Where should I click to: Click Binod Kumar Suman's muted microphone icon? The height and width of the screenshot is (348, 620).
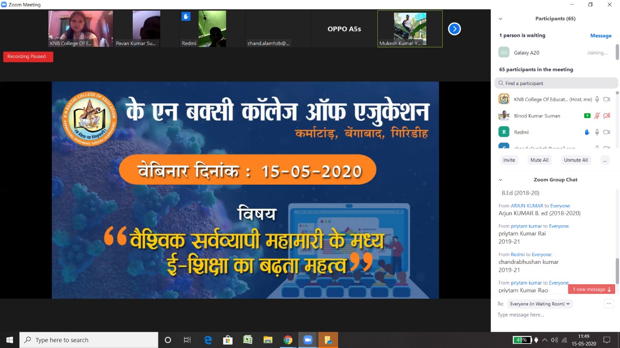(597, 116)
